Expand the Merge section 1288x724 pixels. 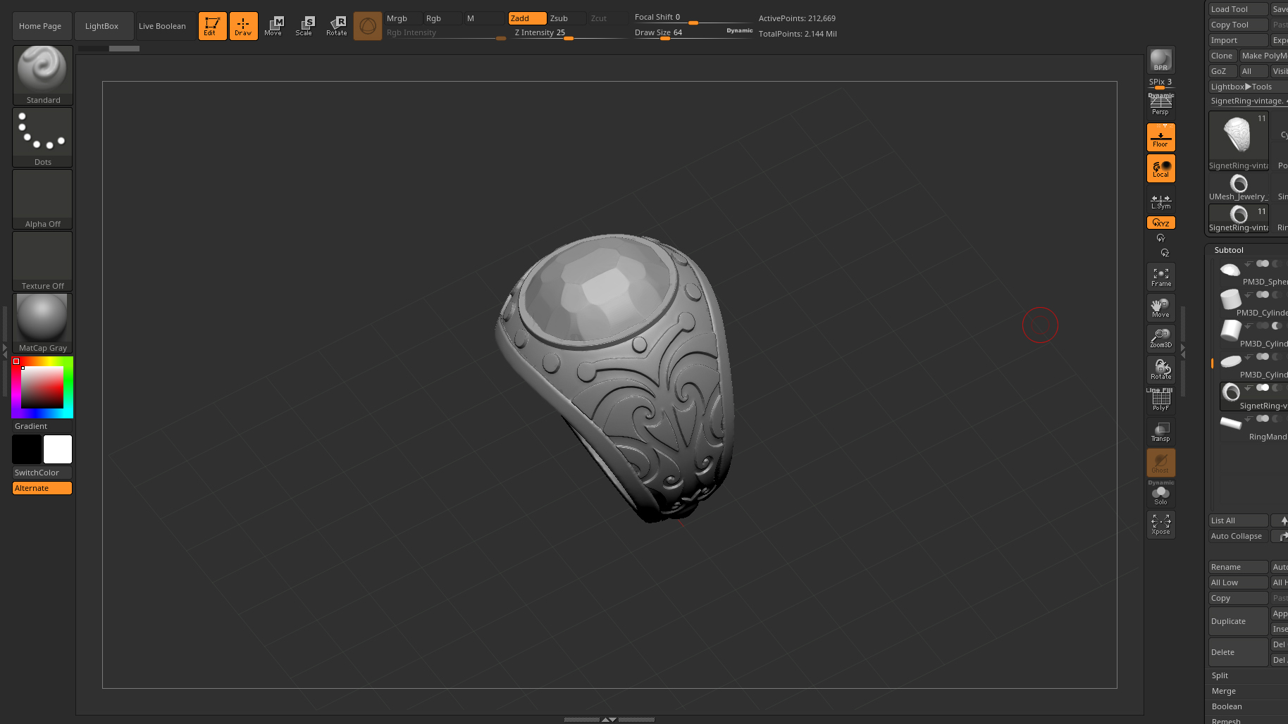[1224, 691]
